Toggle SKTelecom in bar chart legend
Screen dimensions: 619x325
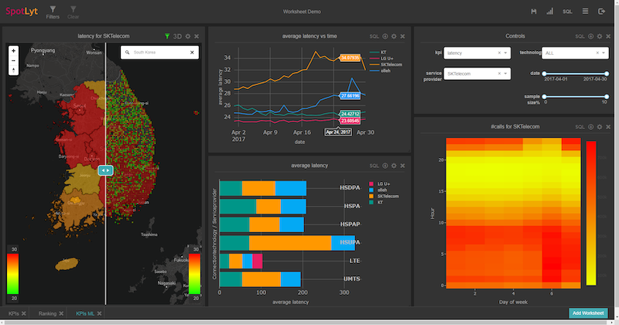coord(384,197)
